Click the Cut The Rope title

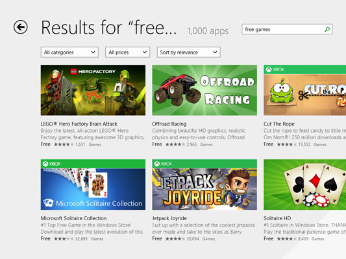(279, 124)
